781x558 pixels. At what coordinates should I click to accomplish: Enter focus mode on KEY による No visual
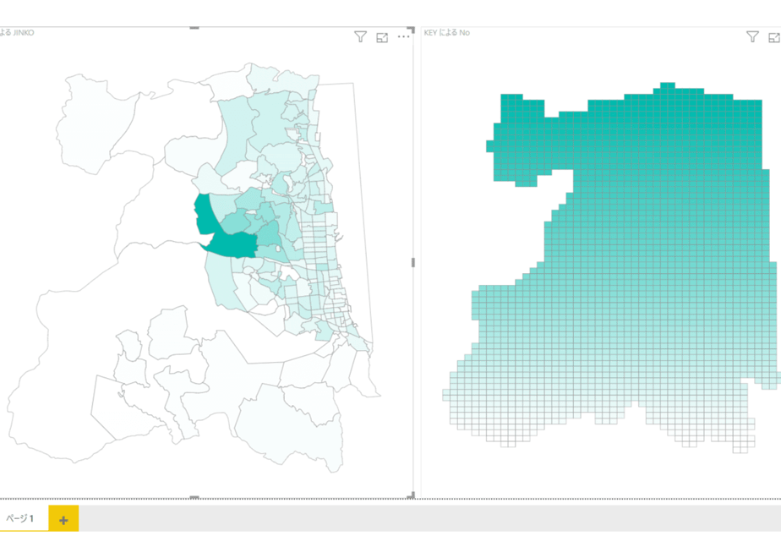pos(774,37)
